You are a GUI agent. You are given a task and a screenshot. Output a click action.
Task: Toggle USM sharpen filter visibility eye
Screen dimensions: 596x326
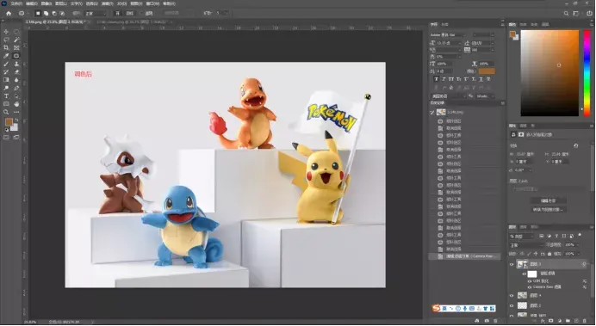pyautogui.click(x=530, y=281)
